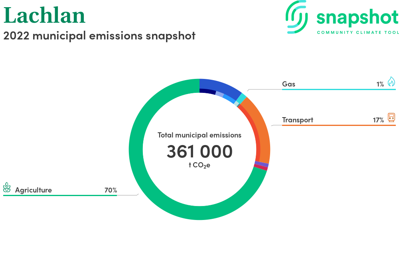Click the Transport train icon
Image resolution: width=399 pixels, height=267 pixels.
(391, 118)
